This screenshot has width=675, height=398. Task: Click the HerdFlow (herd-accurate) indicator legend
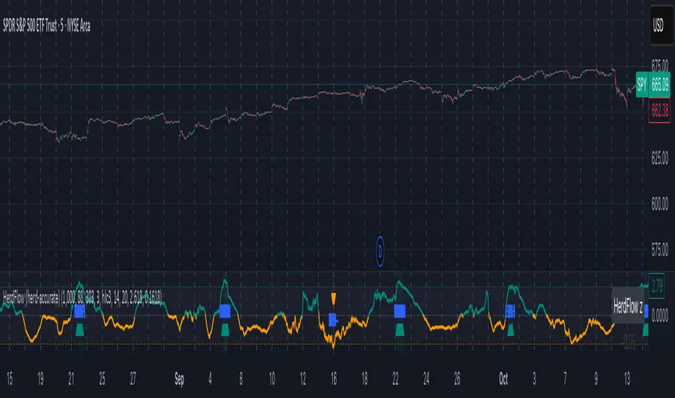click(83, 297)
